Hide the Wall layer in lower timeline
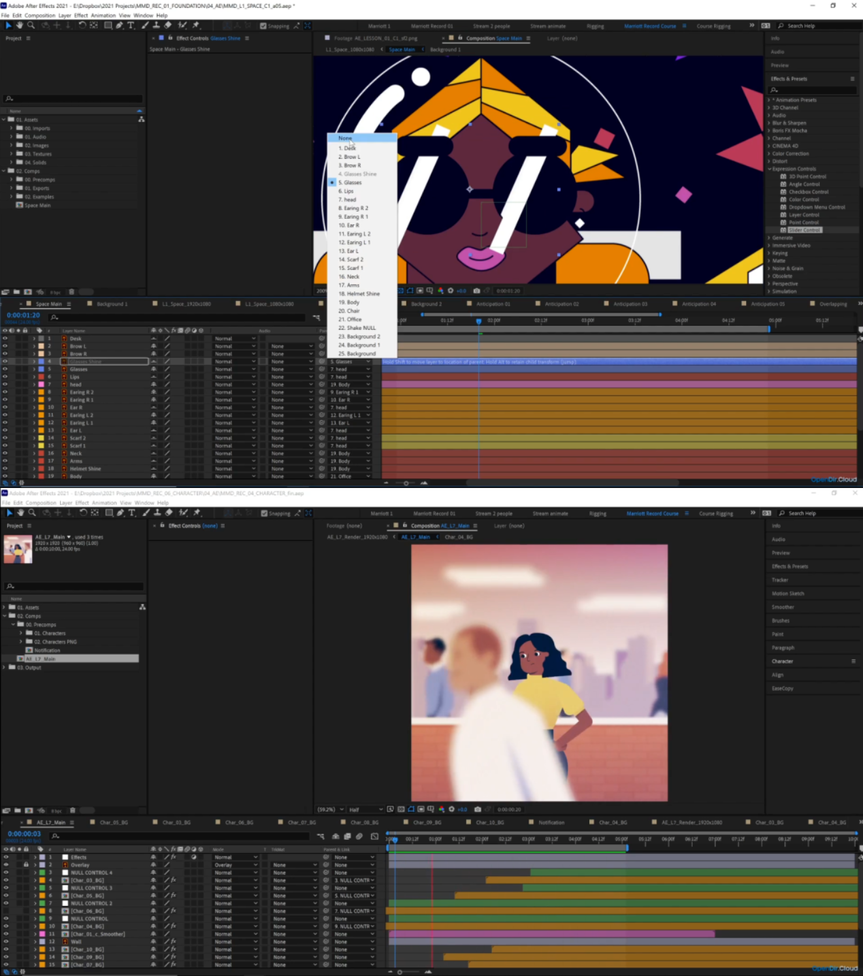 tap(6, 941)
